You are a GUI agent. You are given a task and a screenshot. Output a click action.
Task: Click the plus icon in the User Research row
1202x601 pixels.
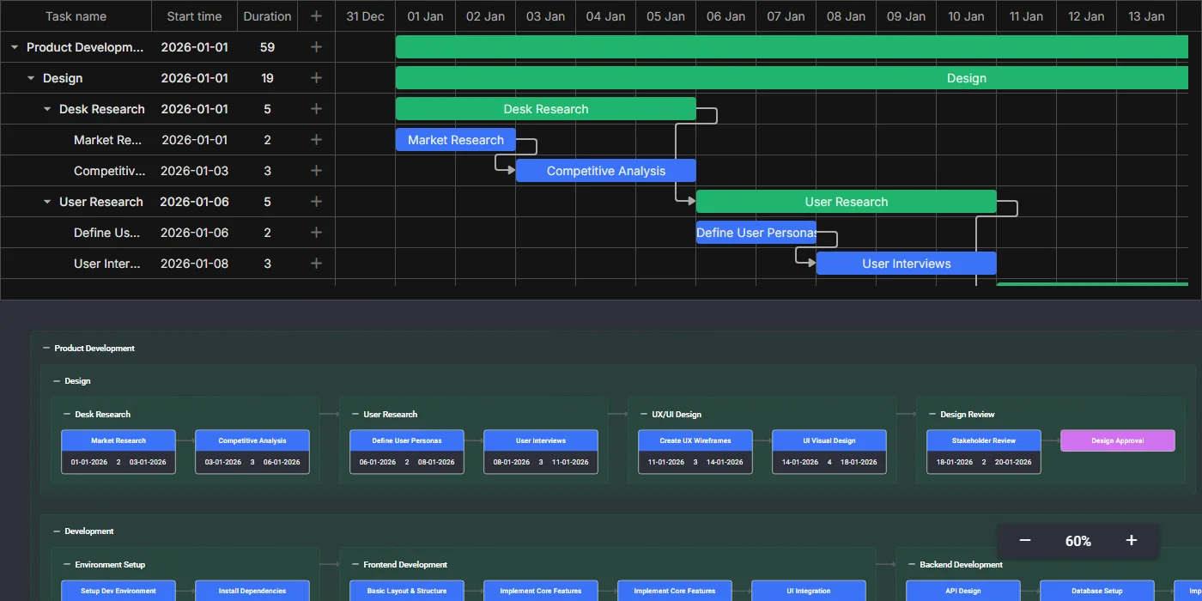pos(316,202)
